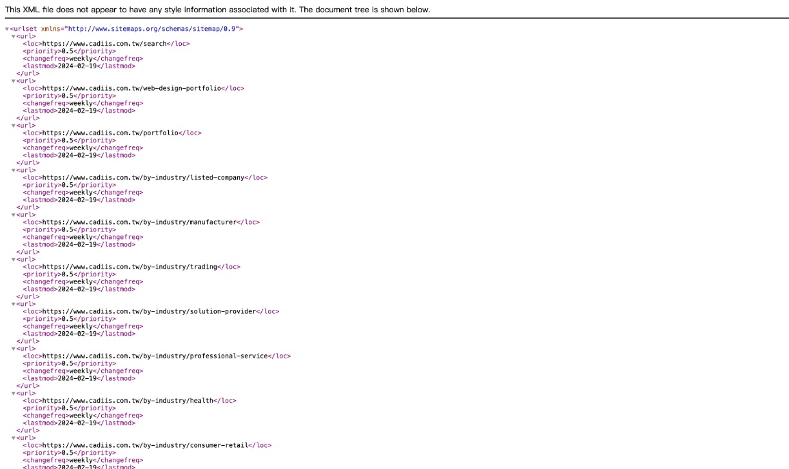Click lastmod 2024-02-19 under the /search entry

[x=77, y=66]
